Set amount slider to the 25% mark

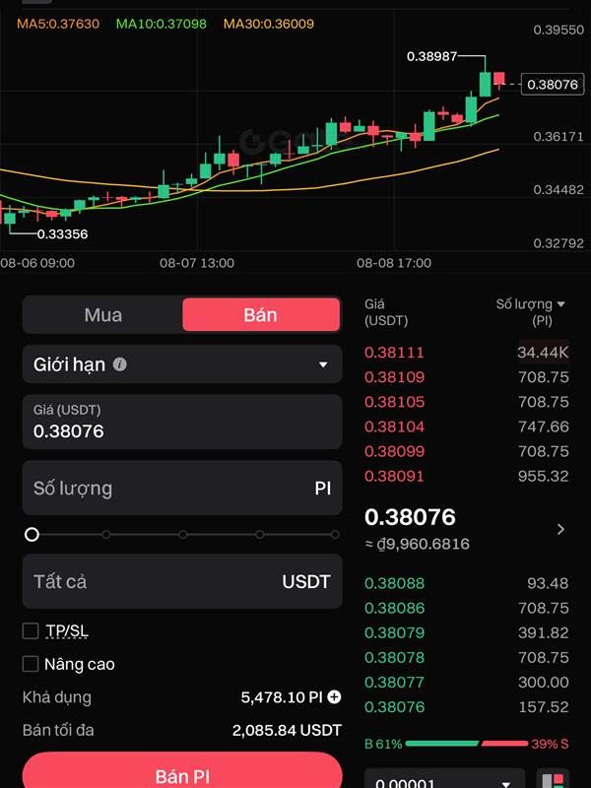(x=106, y=534)
